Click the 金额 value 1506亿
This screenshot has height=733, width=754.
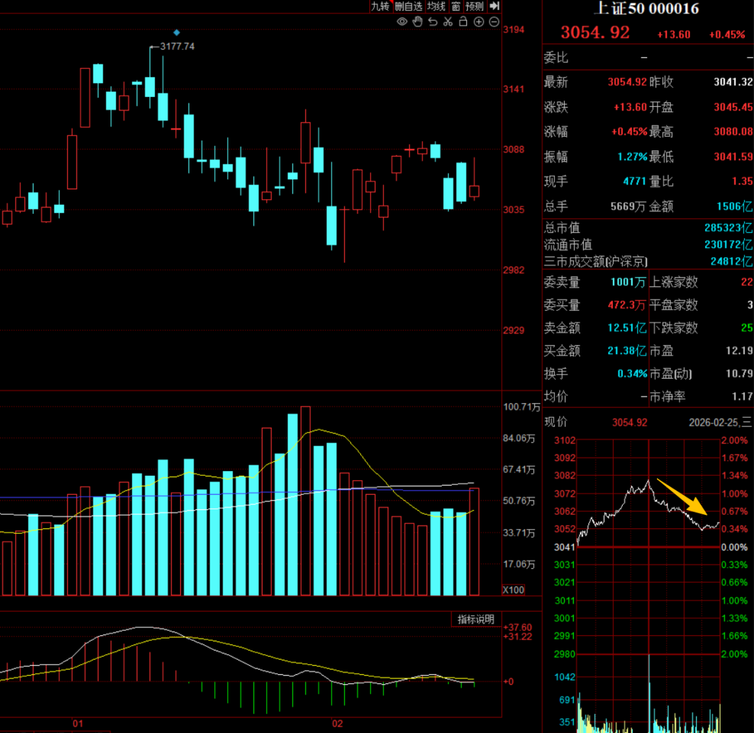(x=734, y=206)
